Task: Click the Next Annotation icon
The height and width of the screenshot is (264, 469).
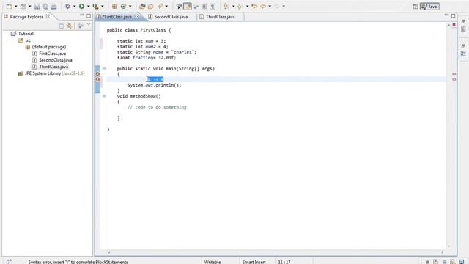Action: [226, 7]
